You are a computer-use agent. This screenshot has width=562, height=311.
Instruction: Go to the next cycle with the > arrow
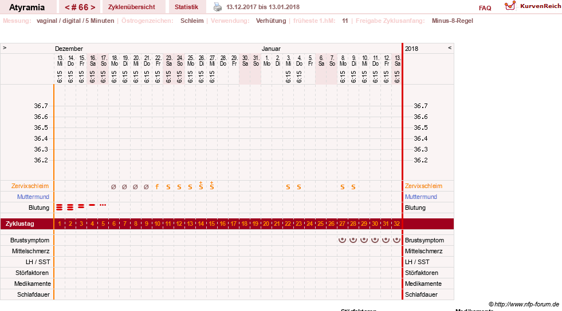pyautogui.click(x=93, y=7)
